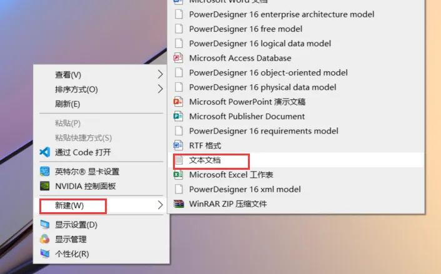Image resolution: width=441 pixels, height=274 pixels.
Task: Click the Publisher Document file icon
Action: [178, 116]
